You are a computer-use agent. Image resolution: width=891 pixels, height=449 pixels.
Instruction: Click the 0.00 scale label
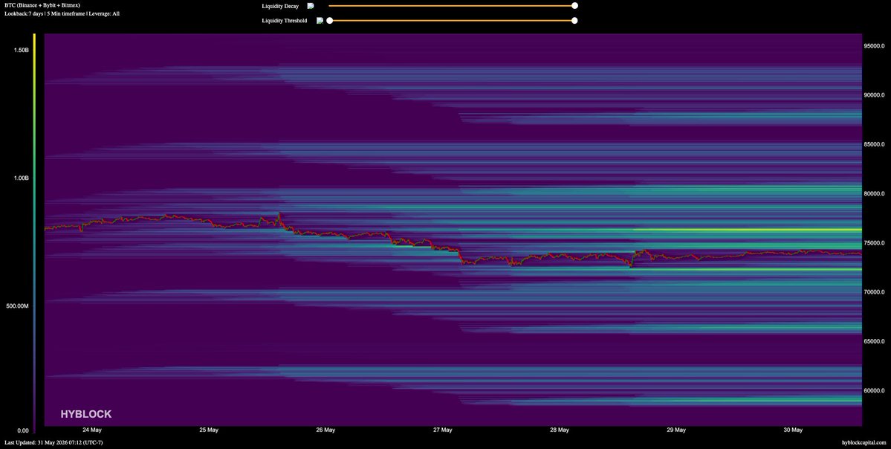point(23,430)
